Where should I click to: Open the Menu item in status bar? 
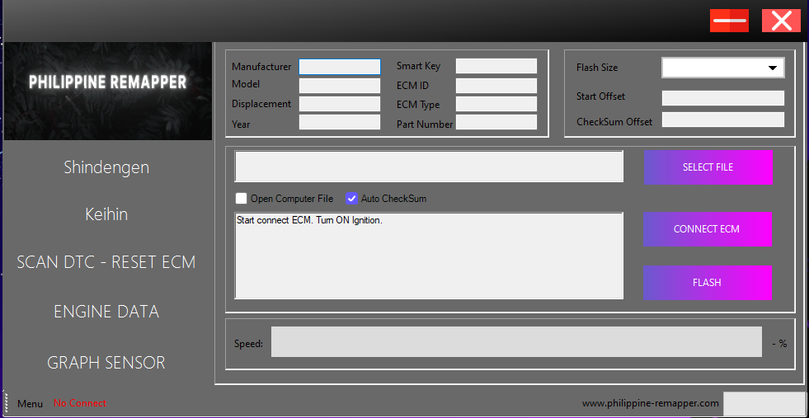click(x=30, y=404)
